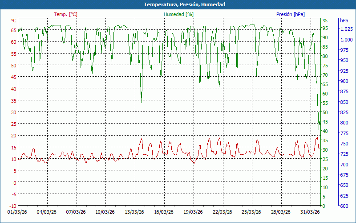Click the '600' value on the pressure axis

coord(344,206)
